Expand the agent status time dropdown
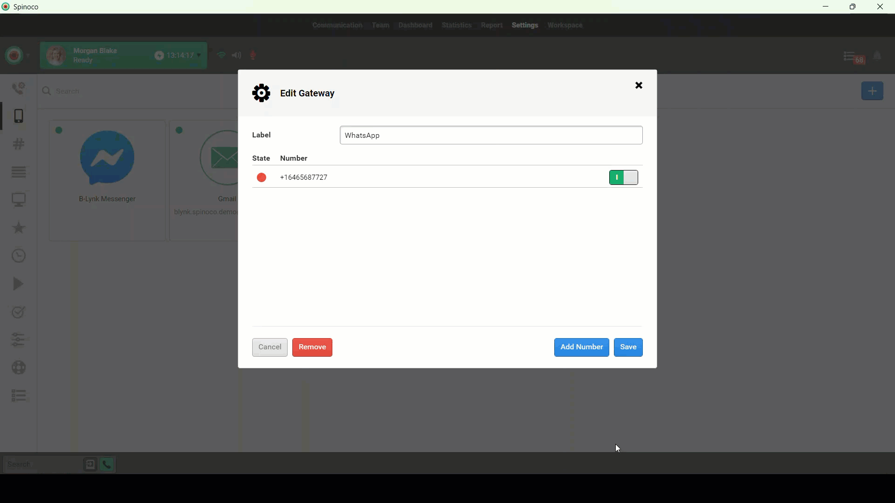Viewport: 895px width, 503px height. click(199, 55)
